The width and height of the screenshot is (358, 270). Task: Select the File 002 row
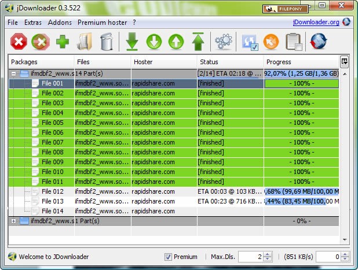coord(174,94)
